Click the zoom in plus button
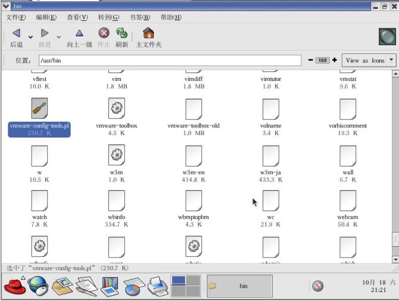The width and height of the screenshot is (399, 301). [x=335, y=61]
